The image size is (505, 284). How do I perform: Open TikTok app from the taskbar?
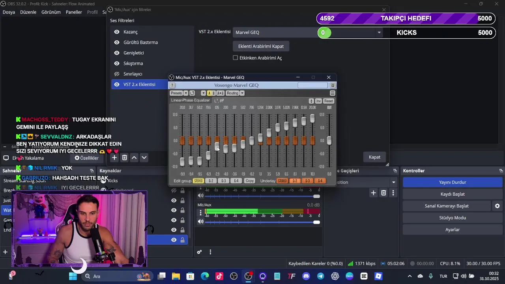coord(219,276)
